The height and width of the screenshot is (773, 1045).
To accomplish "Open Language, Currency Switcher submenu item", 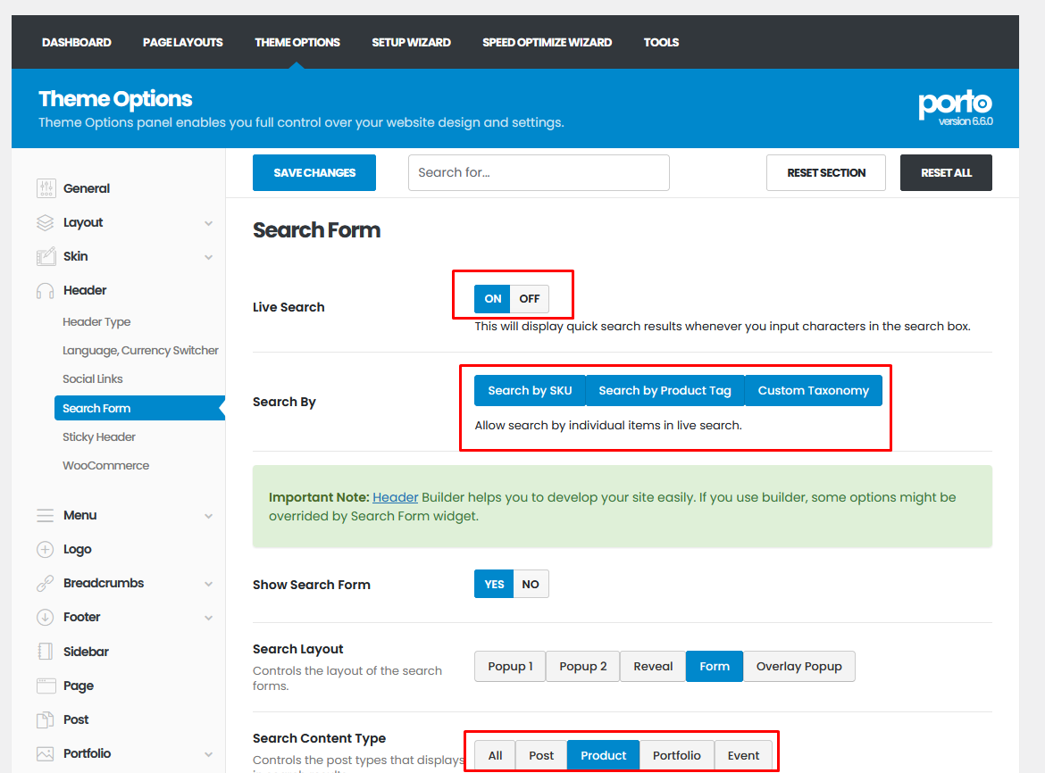I will click(140, 350).
